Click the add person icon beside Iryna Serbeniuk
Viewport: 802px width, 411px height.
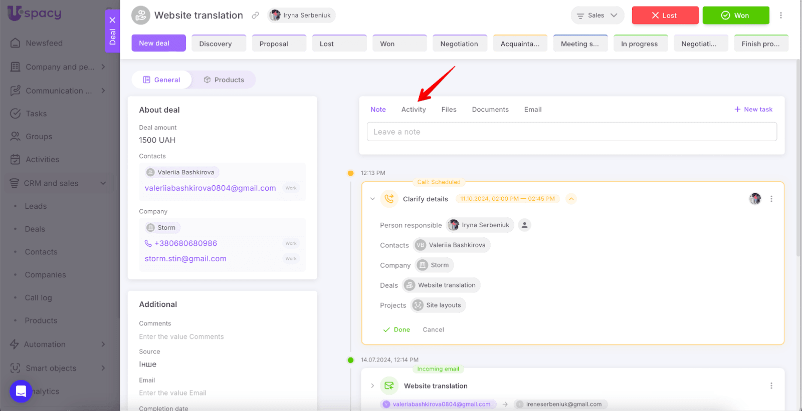point(524,225)
